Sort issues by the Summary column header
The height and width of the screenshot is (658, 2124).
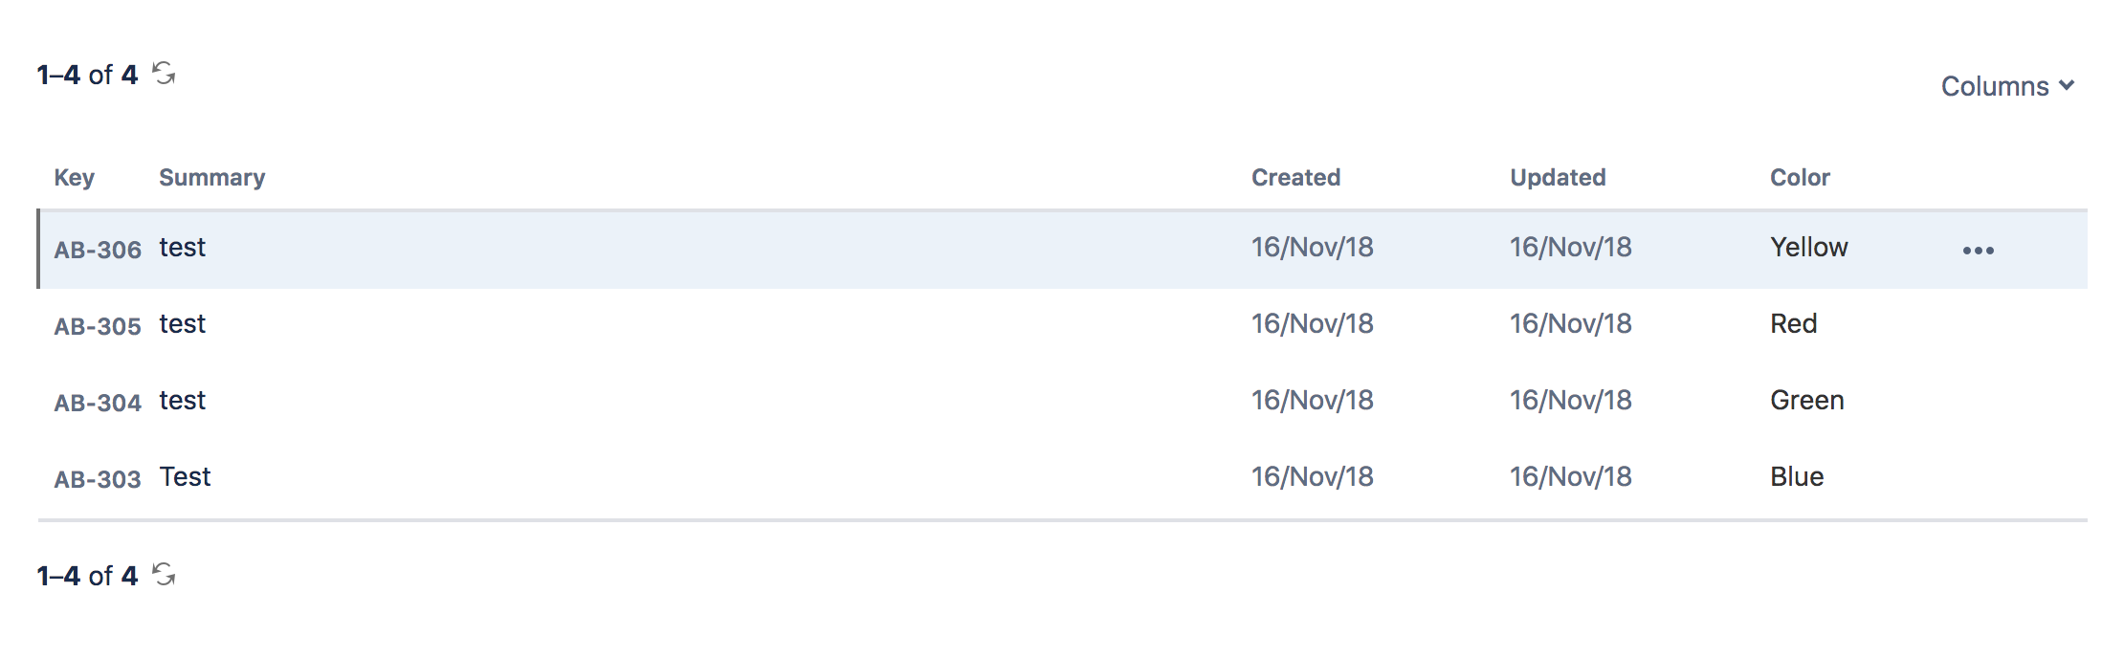213,177
